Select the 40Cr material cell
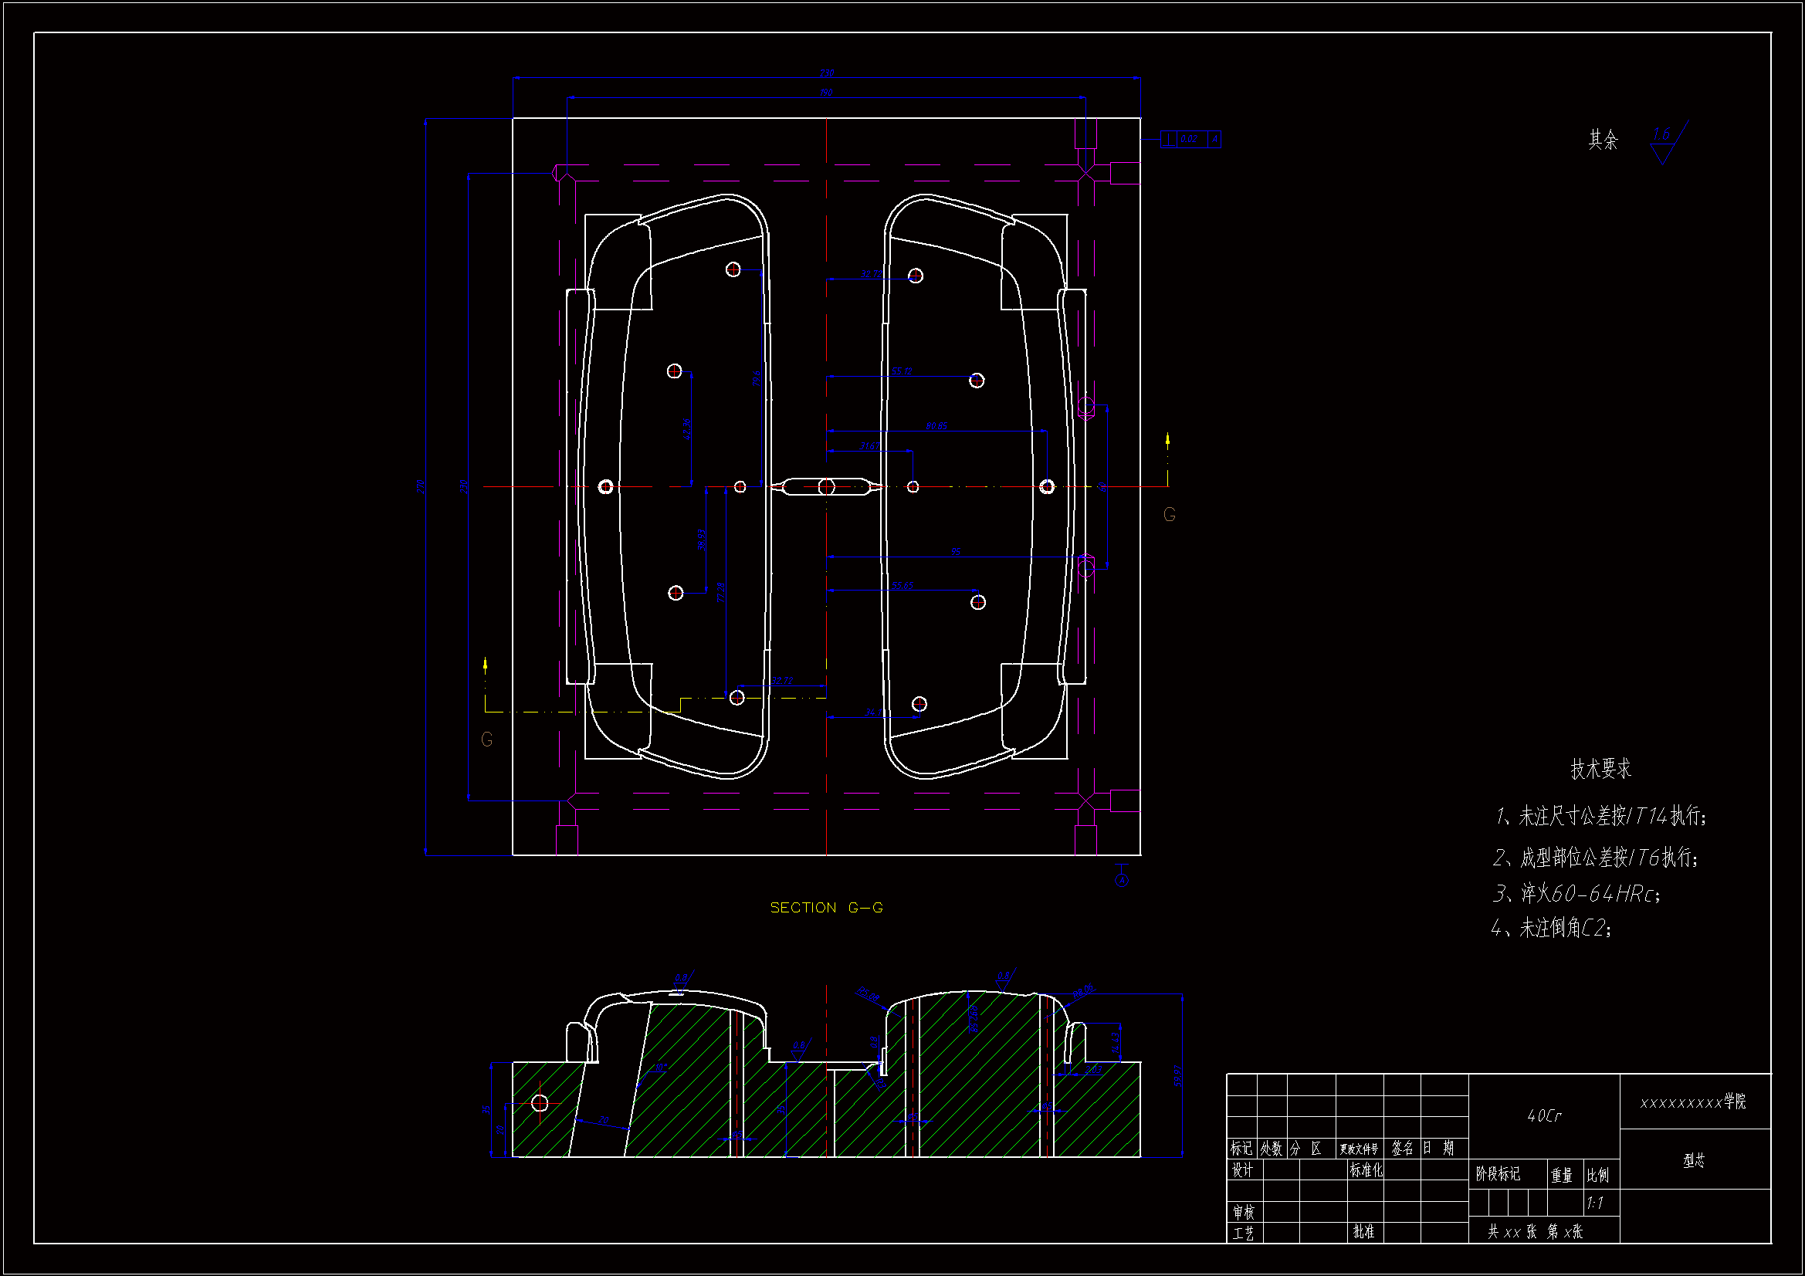 click(x=1543, y=1115)
